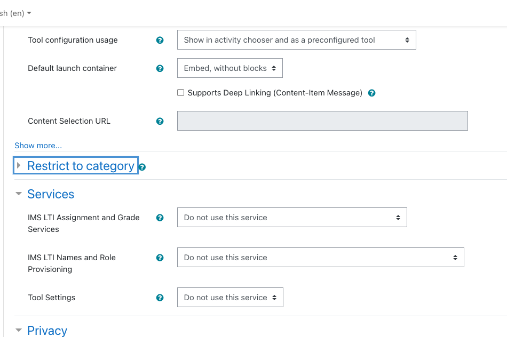Show help for Restrict to category
The width and height of the screenshot is (507, 337).
click(142, 167)
